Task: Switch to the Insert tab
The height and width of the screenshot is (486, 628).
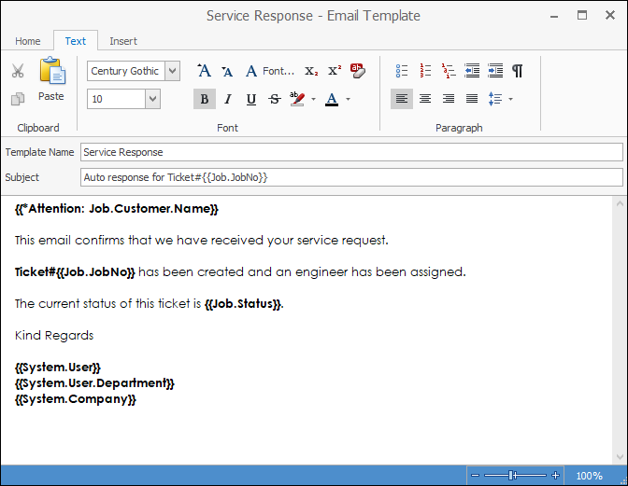Action: point(123,41)
